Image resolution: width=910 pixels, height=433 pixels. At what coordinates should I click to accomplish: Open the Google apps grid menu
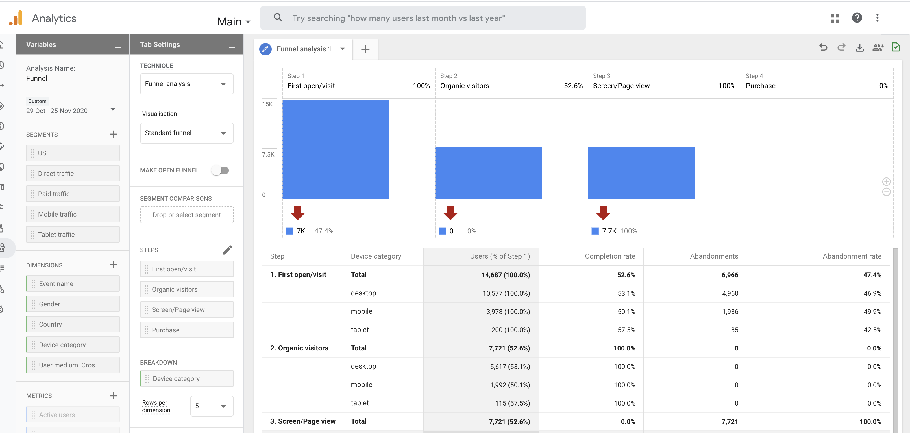coord(835,18)
